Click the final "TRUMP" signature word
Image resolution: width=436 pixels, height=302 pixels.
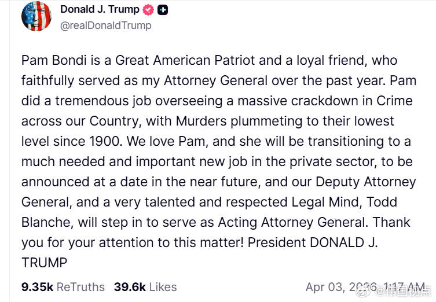[x=44, y=263]
